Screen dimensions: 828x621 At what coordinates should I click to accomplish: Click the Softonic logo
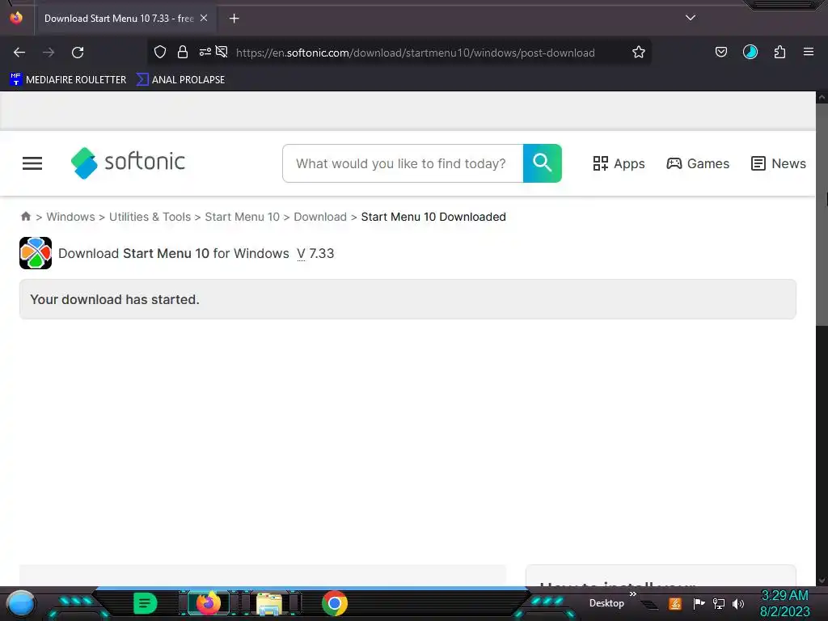[x=128, y=163]
